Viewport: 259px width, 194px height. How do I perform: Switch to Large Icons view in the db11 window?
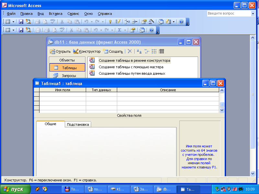click(x=139, y=51)
